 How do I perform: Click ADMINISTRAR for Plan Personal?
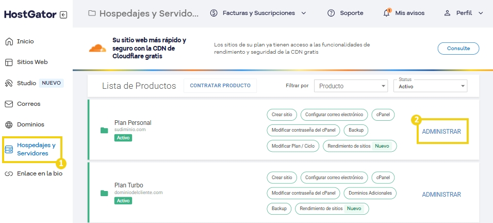pos(441,132)
